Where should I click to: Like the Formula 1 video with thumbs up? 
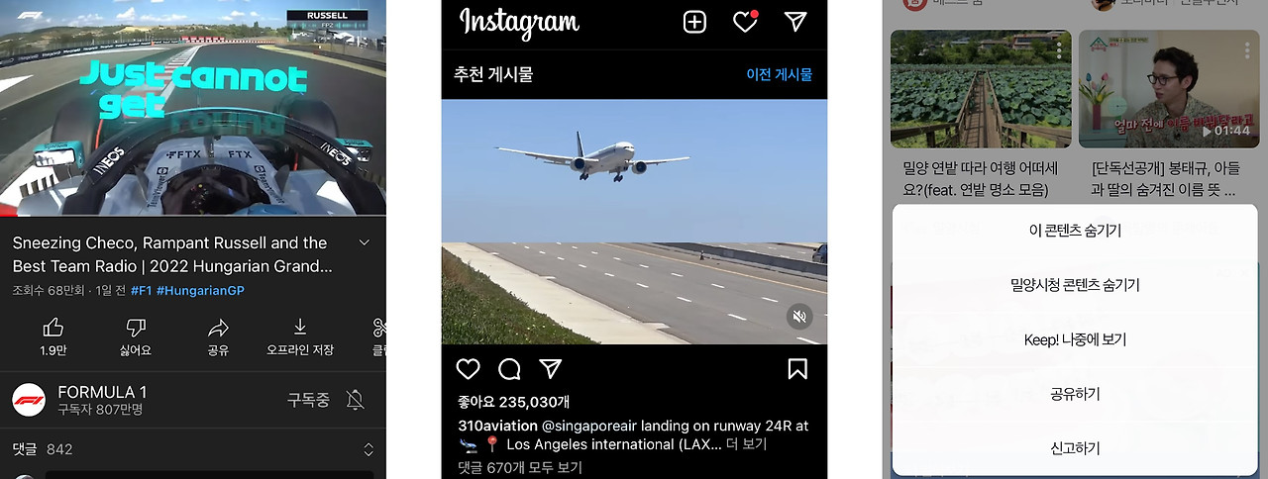pyautogui.click(x=53, y=328)
